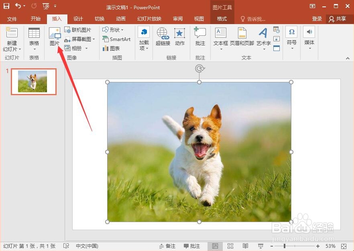Switch to the 幻灯片放映 tab
354x251 pixels.
149,19
